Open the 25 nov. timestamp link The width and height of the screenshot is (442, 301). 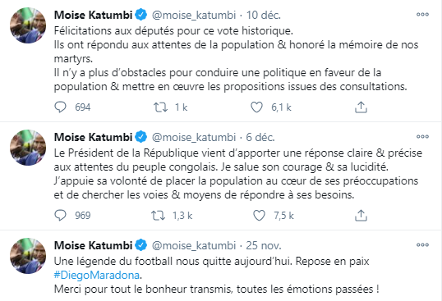click(x=264, y=245)
